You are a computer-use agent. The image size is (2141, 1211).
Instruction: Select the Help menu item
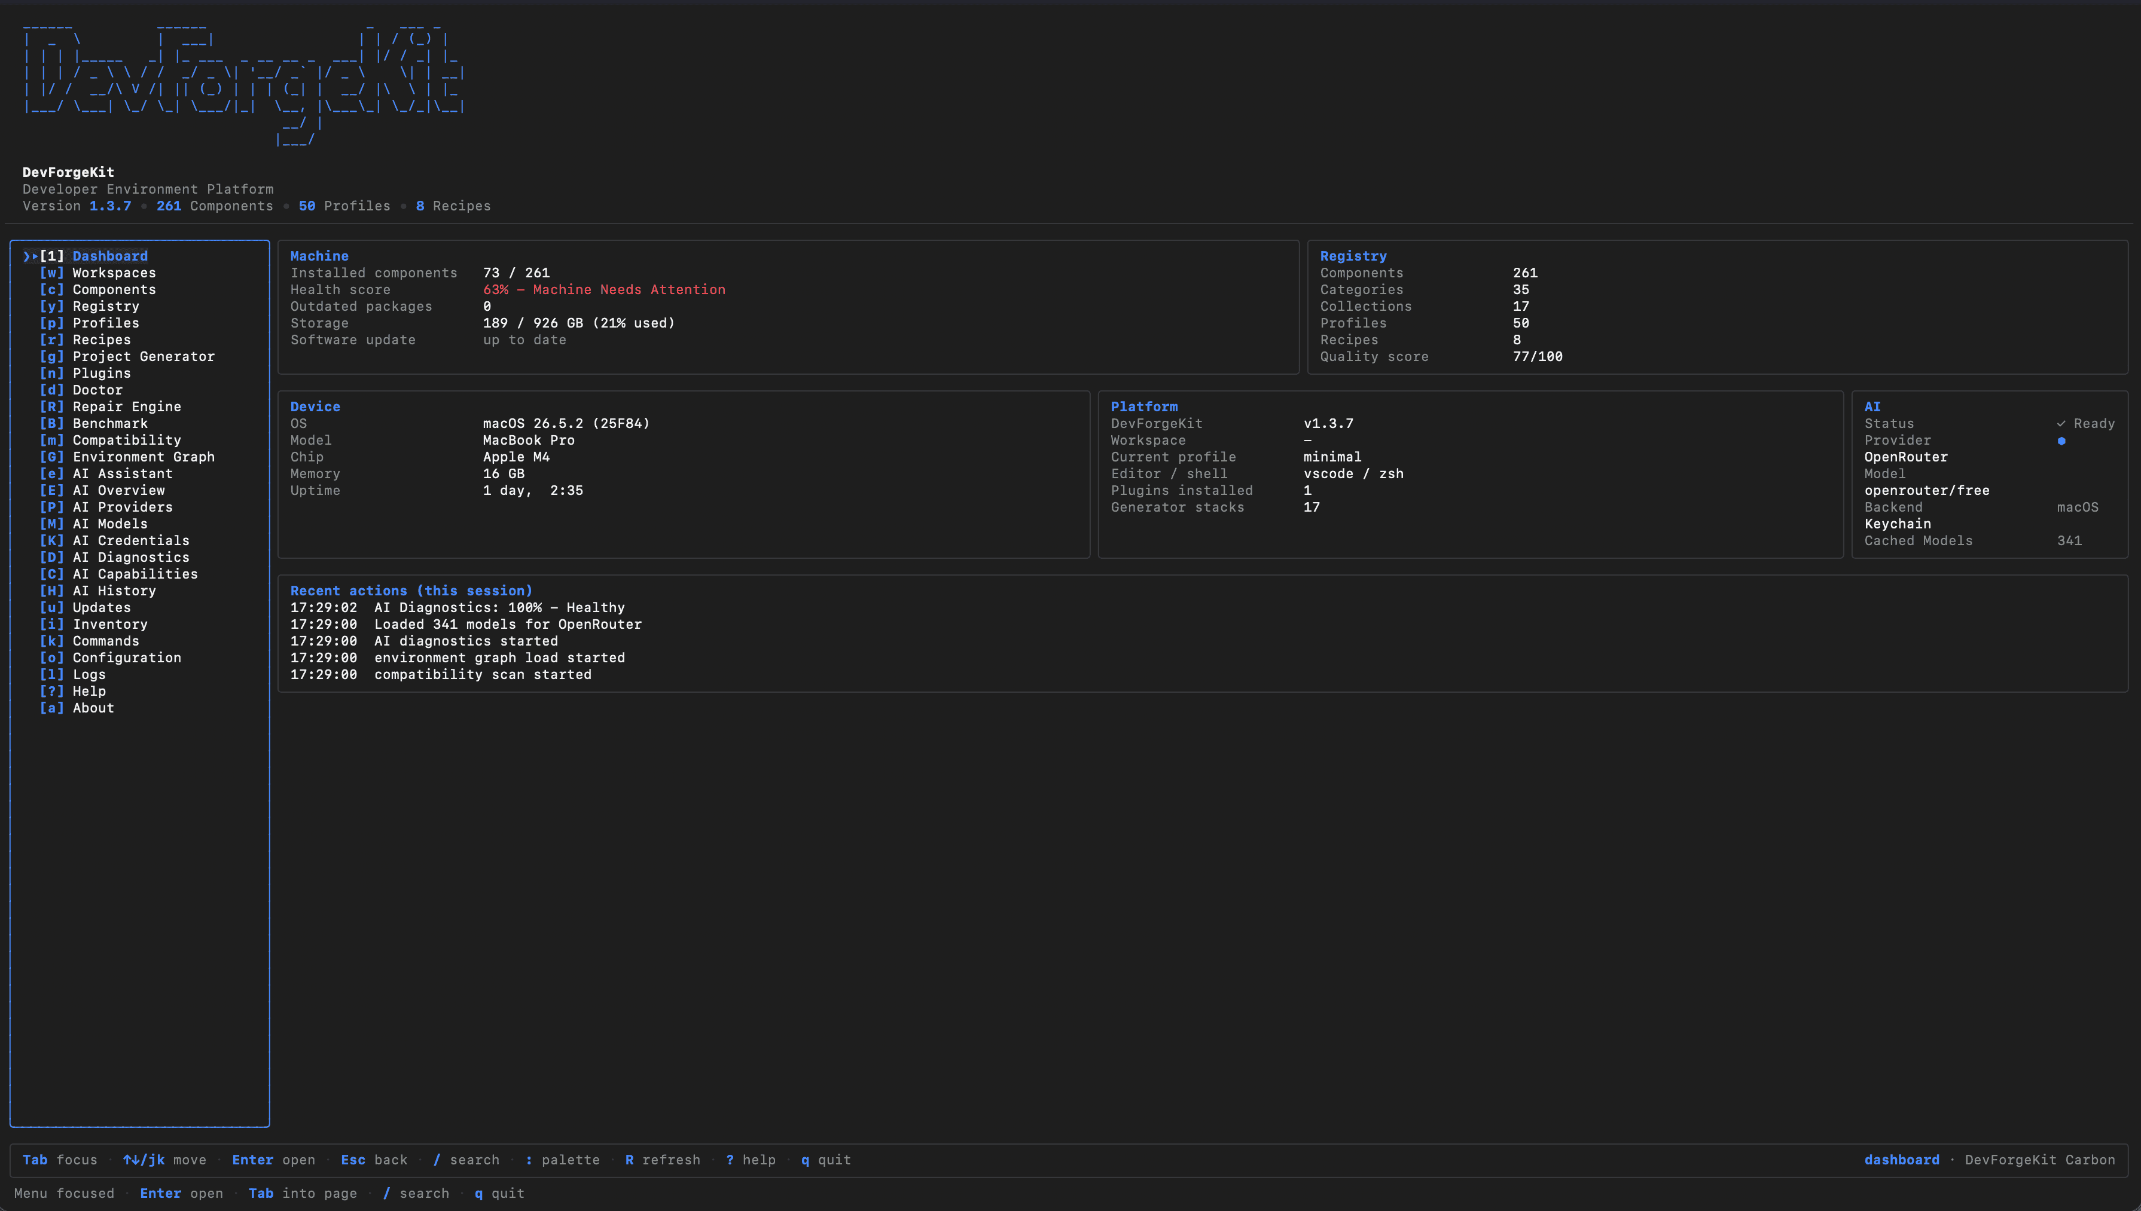click(72, 690)
